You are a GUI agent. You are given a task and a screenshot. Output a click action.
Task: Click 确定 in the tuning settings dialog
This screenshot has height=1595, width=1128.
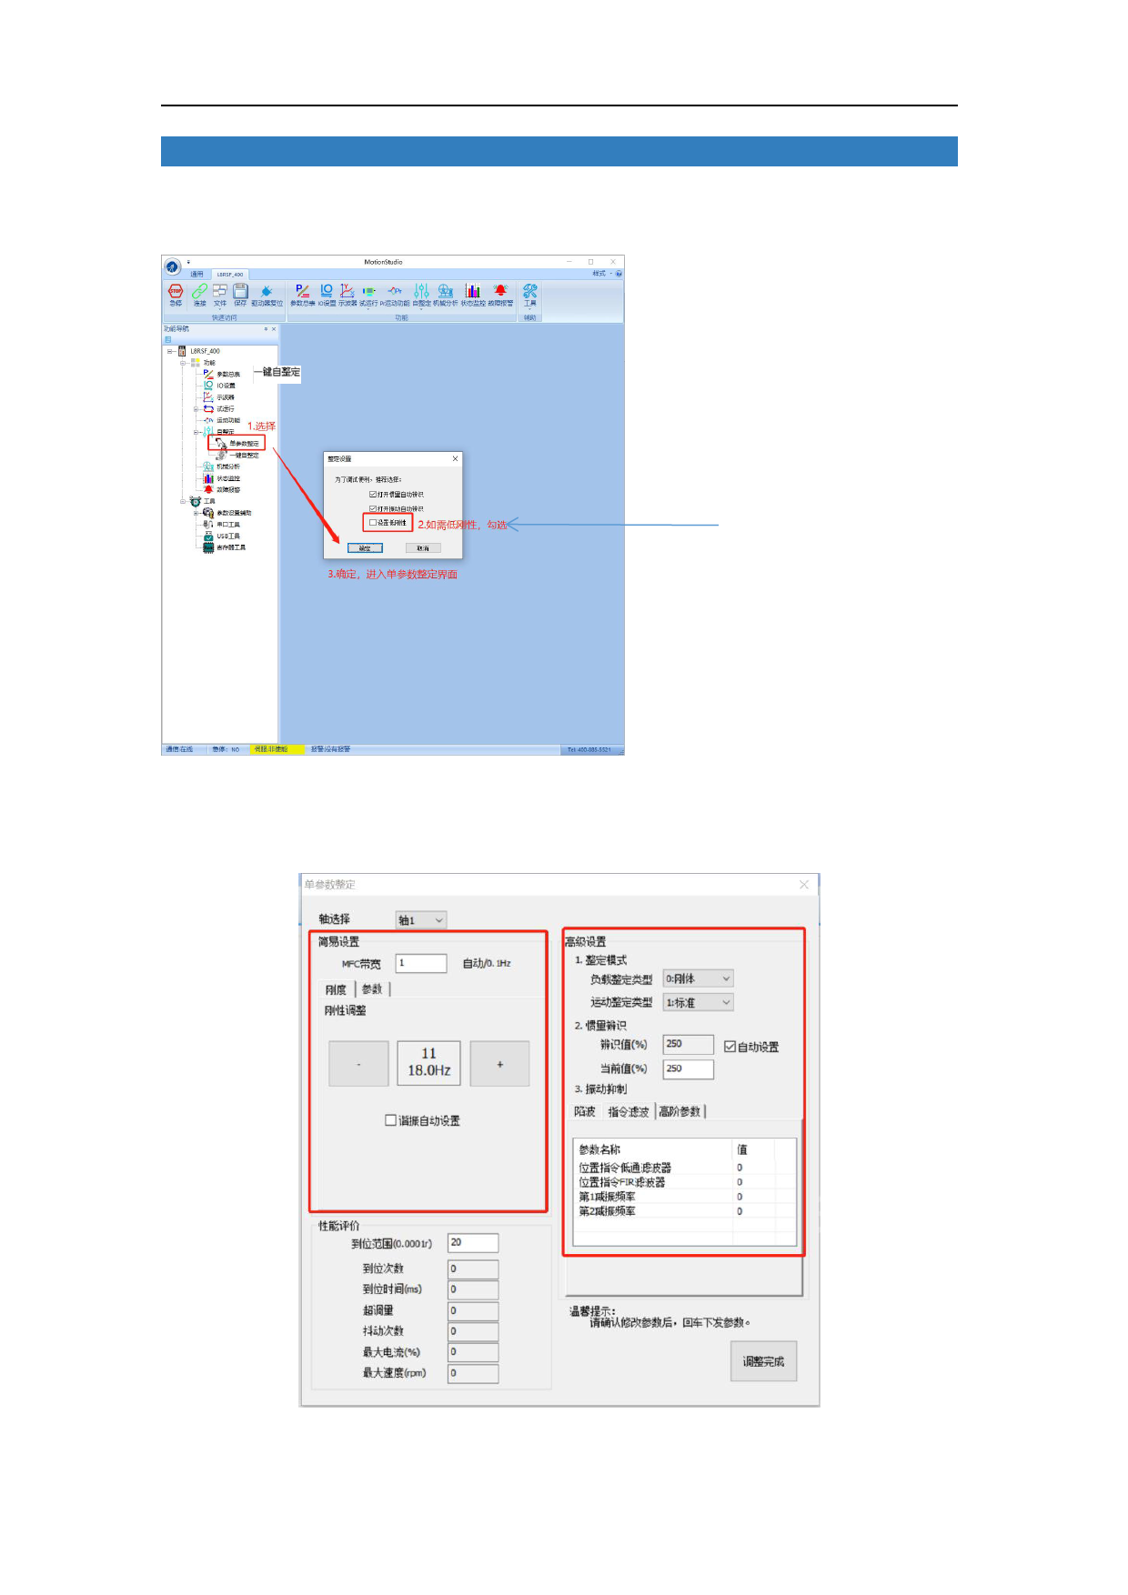(365, 548)
